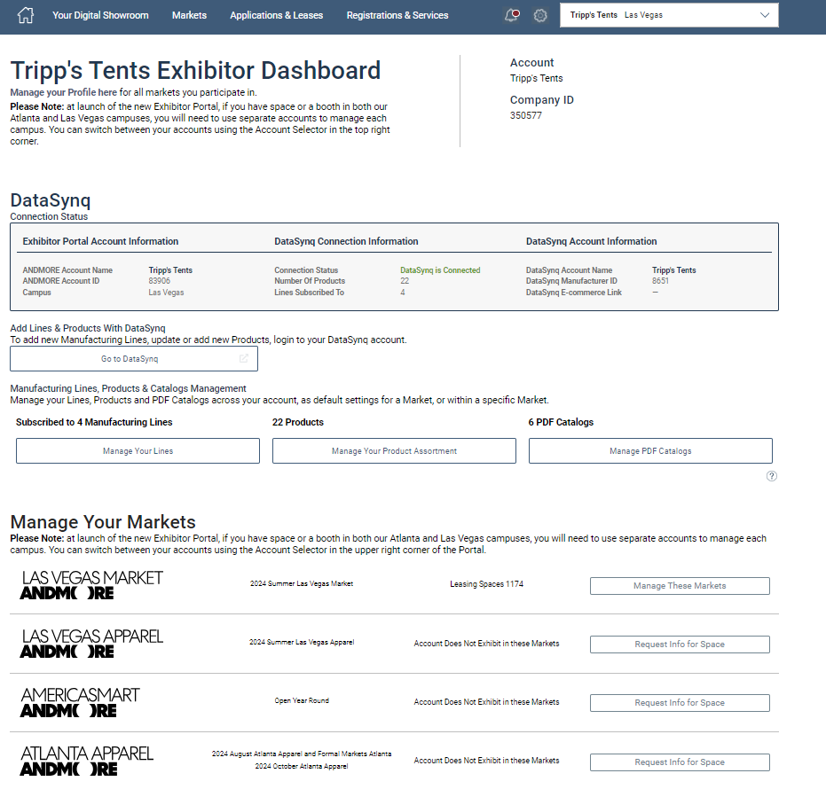Expand the Tripp's Tents account selector dropdown
This screenshot has width=826, height=789.
coord(669,15)
